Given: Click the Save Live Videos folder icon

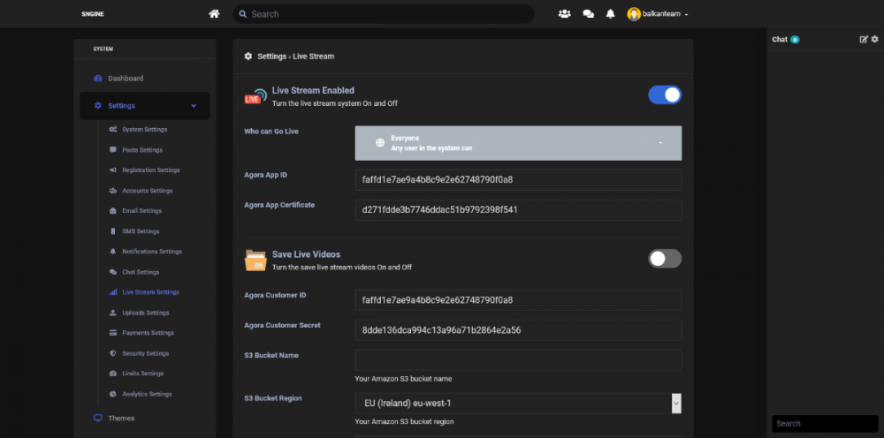Looking at the screenshot, I should click(255, 261).
